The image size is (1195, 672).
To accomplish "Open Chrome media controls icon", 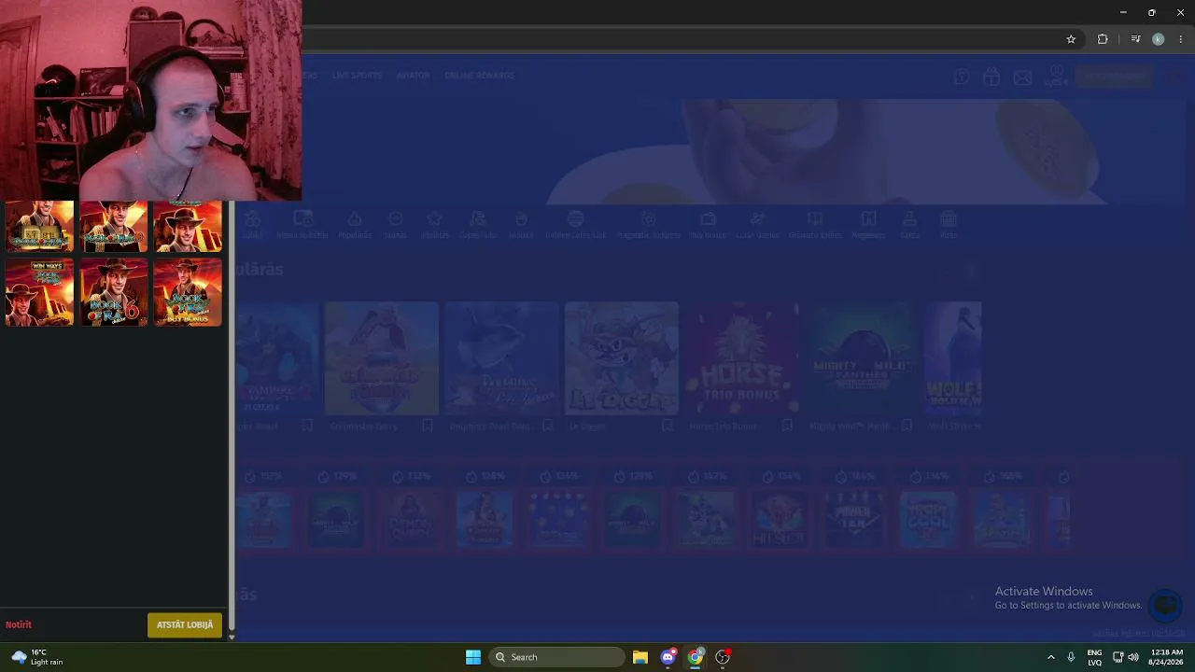I will (1135, 39).
